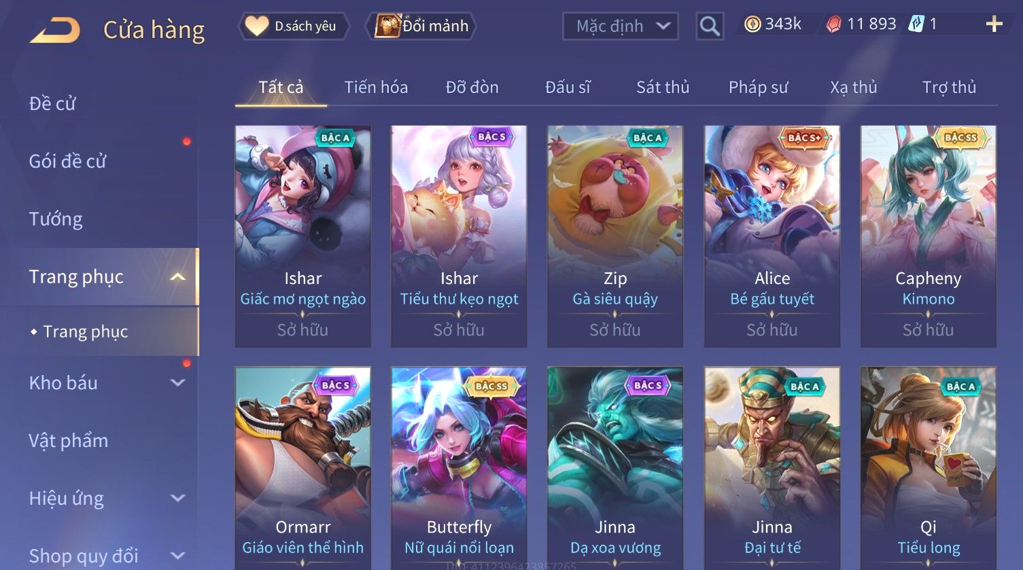Viewport: 1023px width, 570px height.
Task: Tap the plus icon to add currency
Action: [x=994, y=24]
